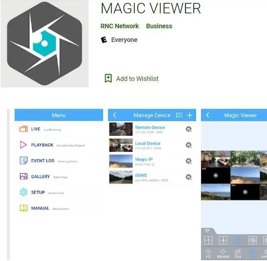Click the EVENT LOG list icon
This screenshot has height=261, width=267.
click(23, 161)
